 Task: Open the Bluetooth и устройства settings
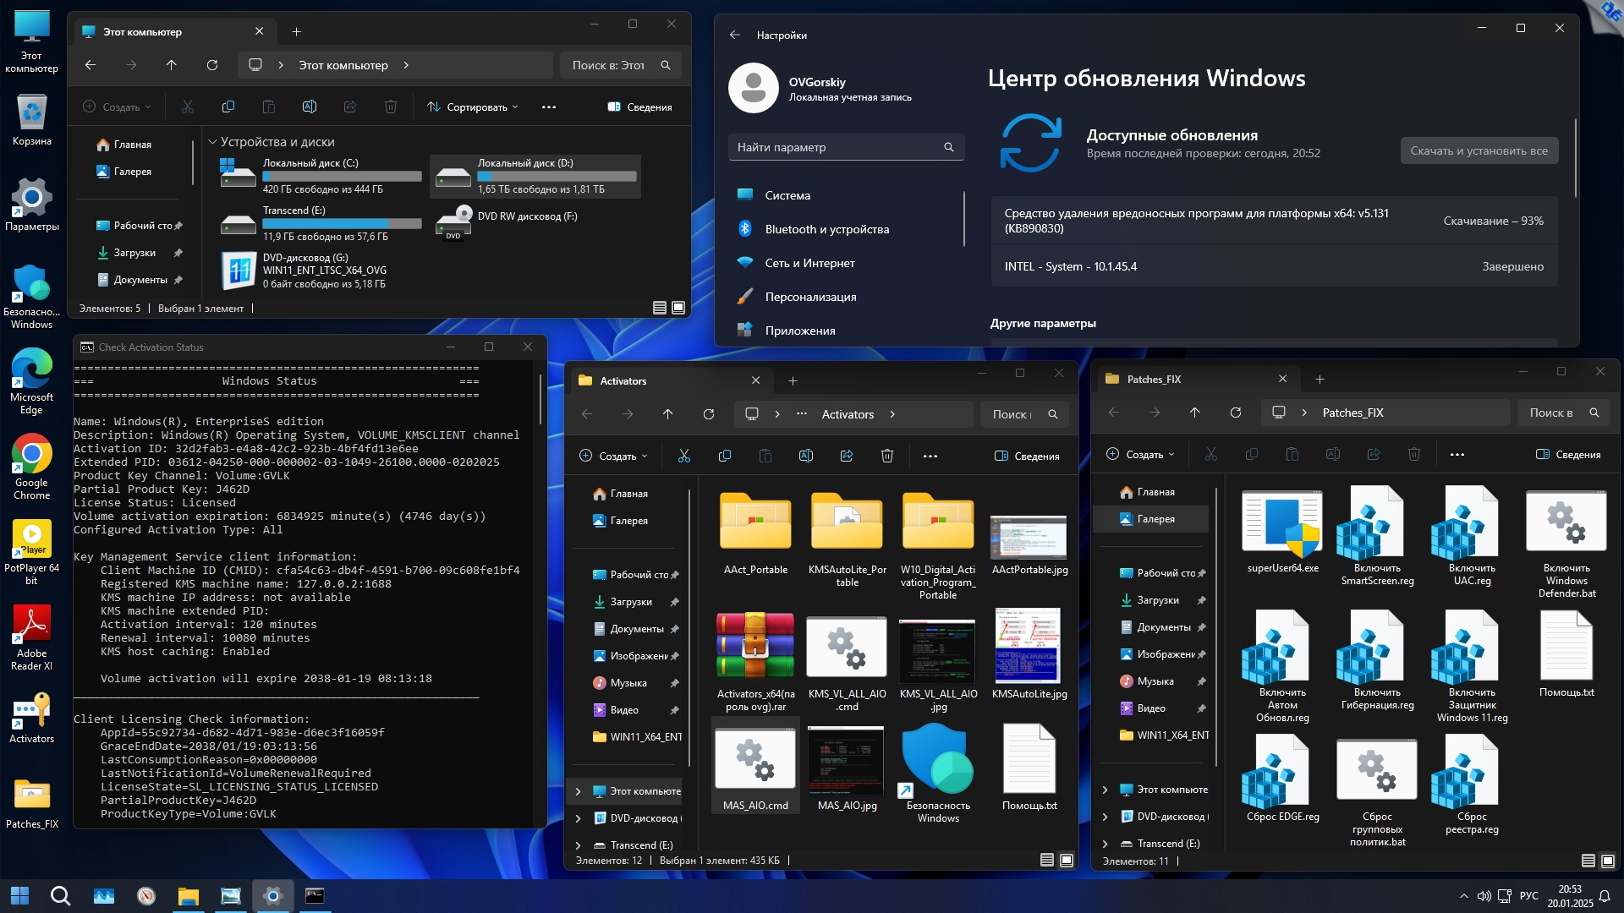tap(826, 229)
